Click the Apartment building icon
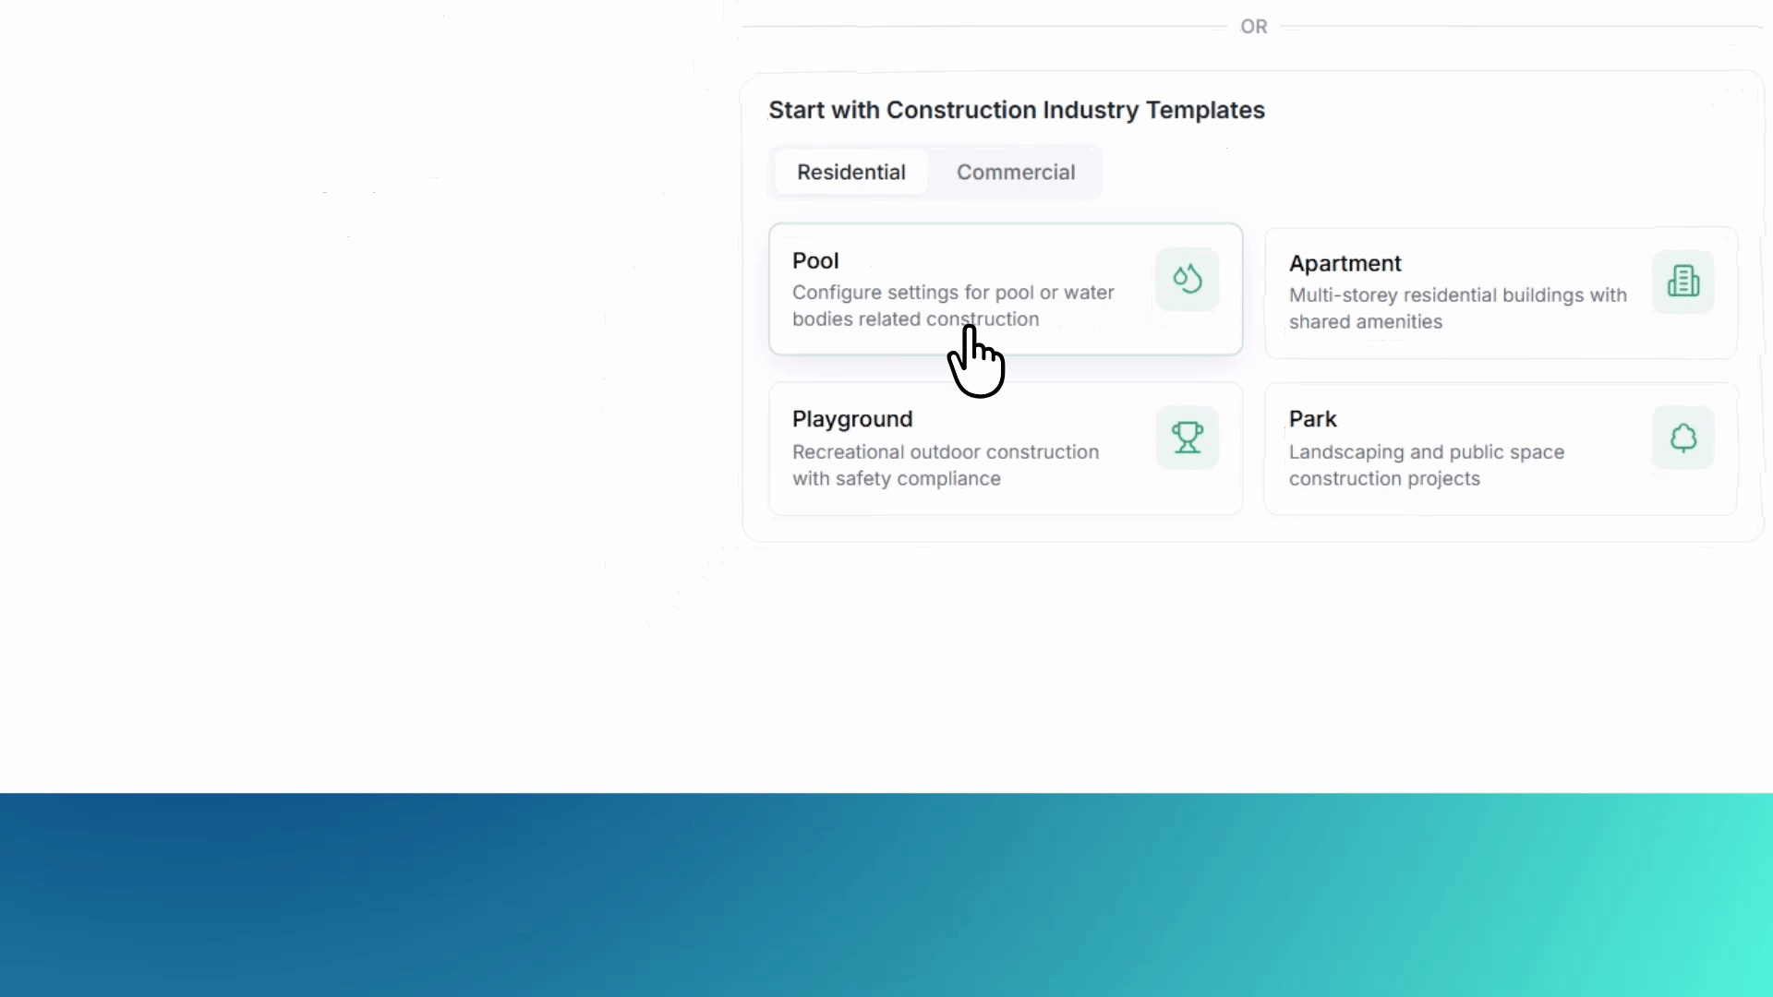Viewport: 1773px width, 997px height. coord(1683,282)
